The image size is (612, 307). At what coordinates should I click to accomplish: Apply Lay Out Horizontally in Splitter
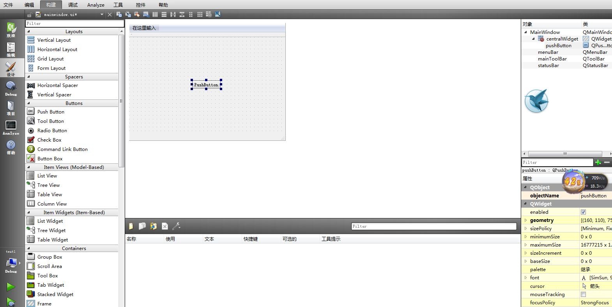173,14
